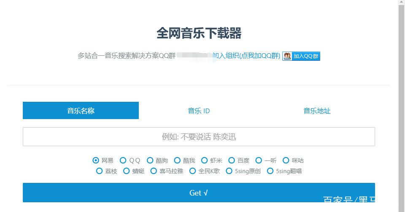The image size is (405, 212).
Task: Open the 加入组织(点我加QQ群) link
Action: point(246,56)
